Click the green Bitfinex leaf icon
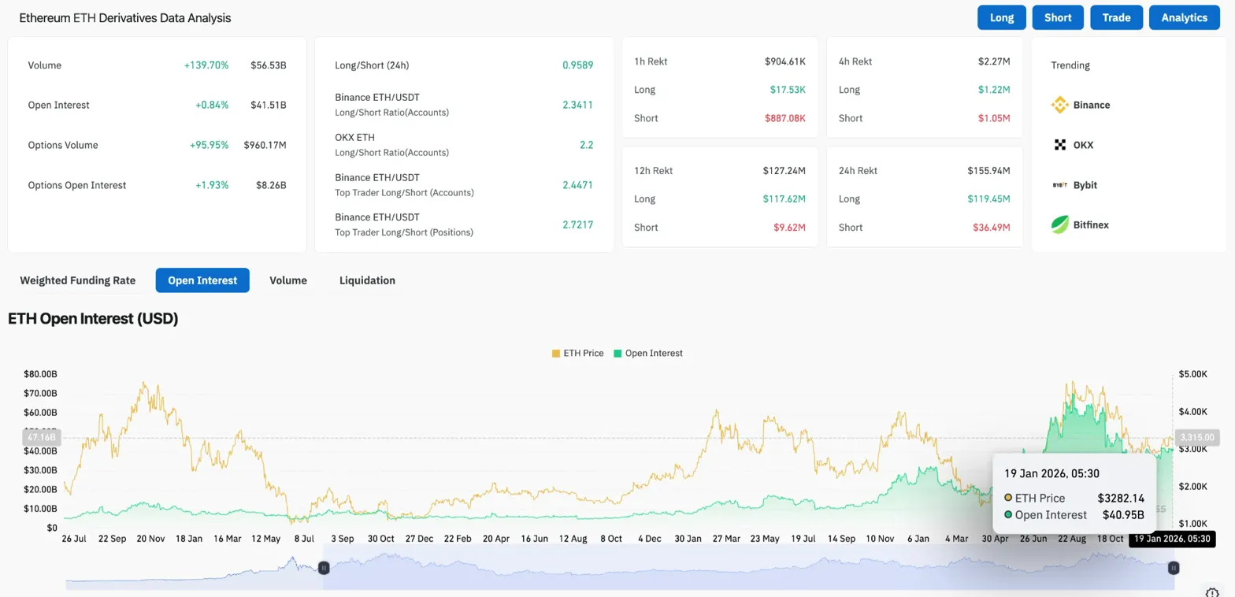The width and height of the screenshot is (1235, 597). coord(1059,224)
